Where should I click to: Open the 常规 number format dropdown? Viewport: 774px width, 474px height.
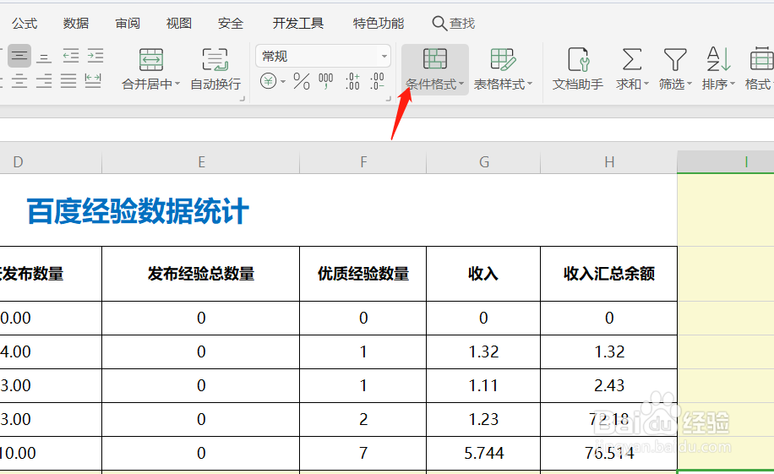(x=324, y=56)
